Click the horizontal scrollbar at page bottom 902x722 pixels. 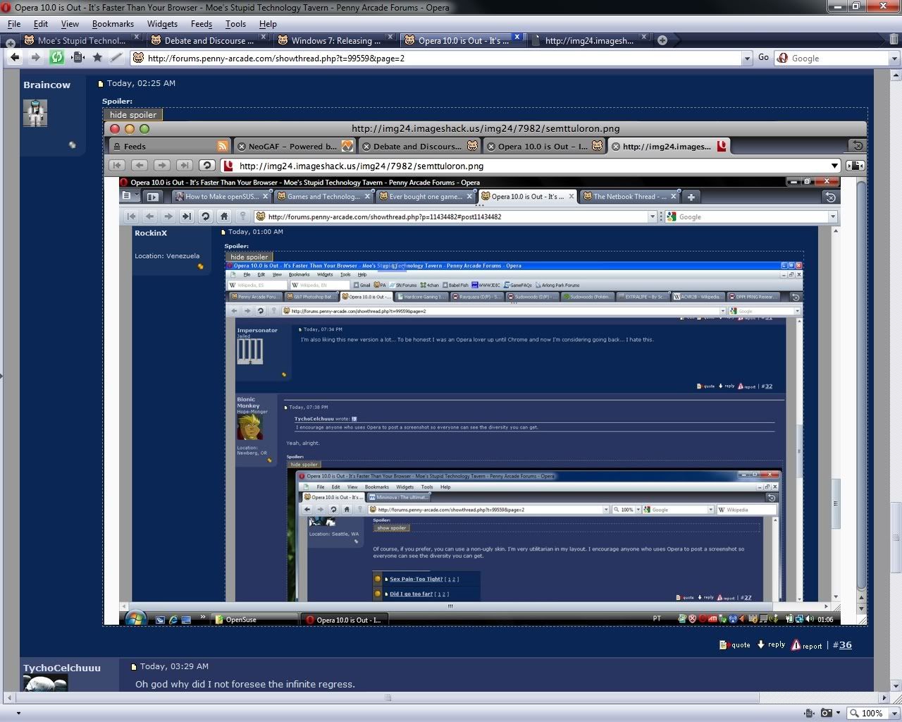coord(388,698)
